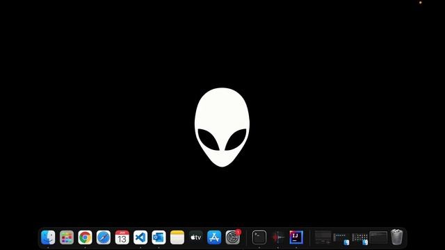Launch Google Chrome from the dock
The height and width of the screenshot is (250, 445).
[85, 237]
